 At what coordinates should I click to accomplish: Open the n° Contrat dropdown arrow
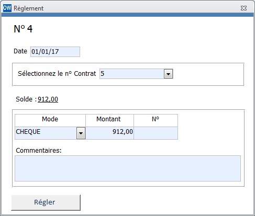168,74
